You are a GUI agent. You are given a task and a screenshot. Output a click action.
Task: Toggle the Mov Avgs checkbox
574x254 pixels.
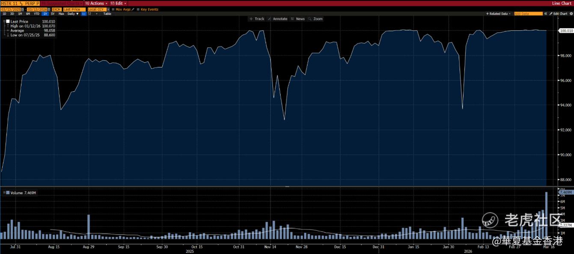click(x=113, y=9)
